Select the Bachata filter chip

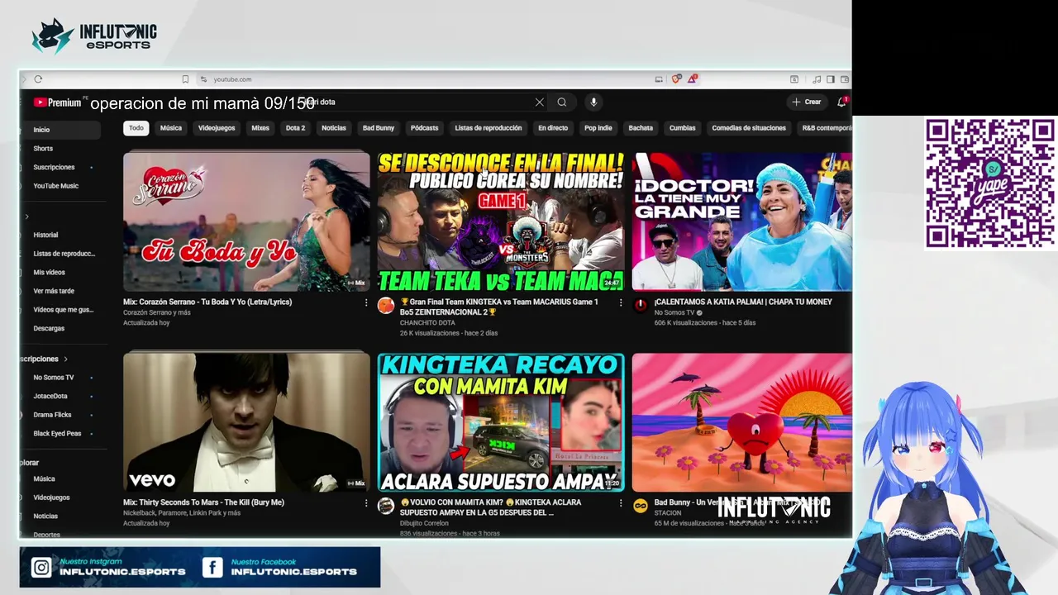click(641, 128)
